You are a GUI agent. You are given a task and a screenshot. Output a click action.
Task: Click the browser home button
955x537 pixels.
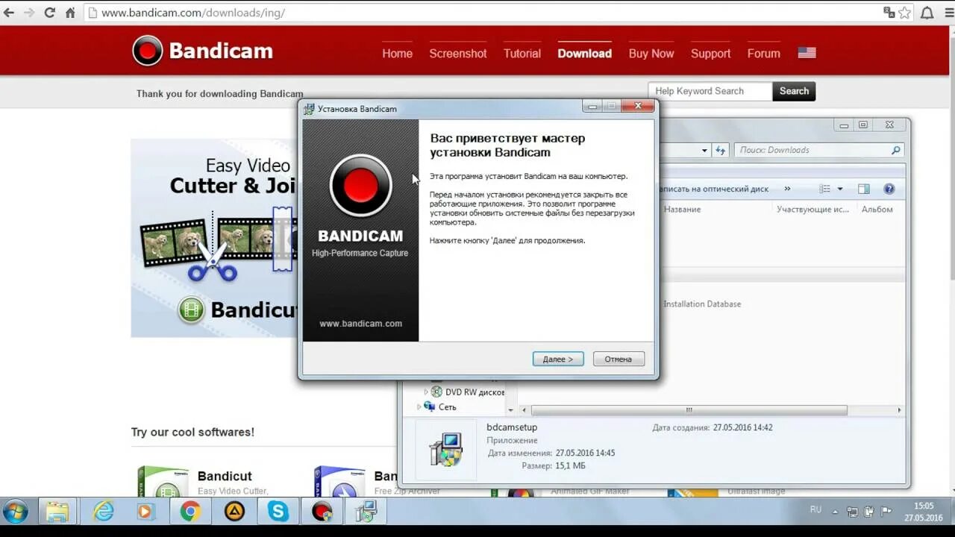coord(69,12)
